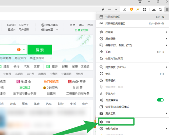Click the magnifier icon beside 网页缩放
This screenshot has height=135, width=169.
tap(101, 67)
